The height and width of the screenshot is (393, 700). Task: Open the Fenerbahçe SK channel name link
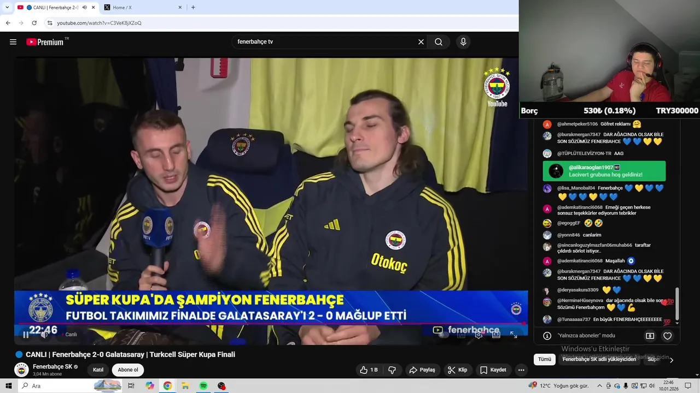[x=52, y=367]
